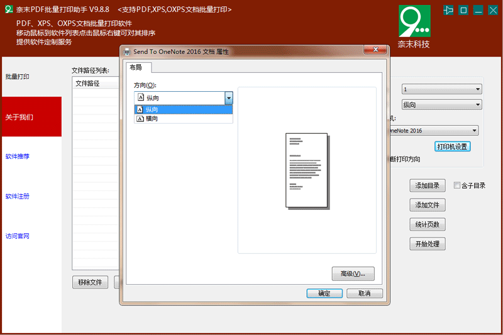Select the 布局 tab
This screenshot has width=503, height=335.
(138, 67)
